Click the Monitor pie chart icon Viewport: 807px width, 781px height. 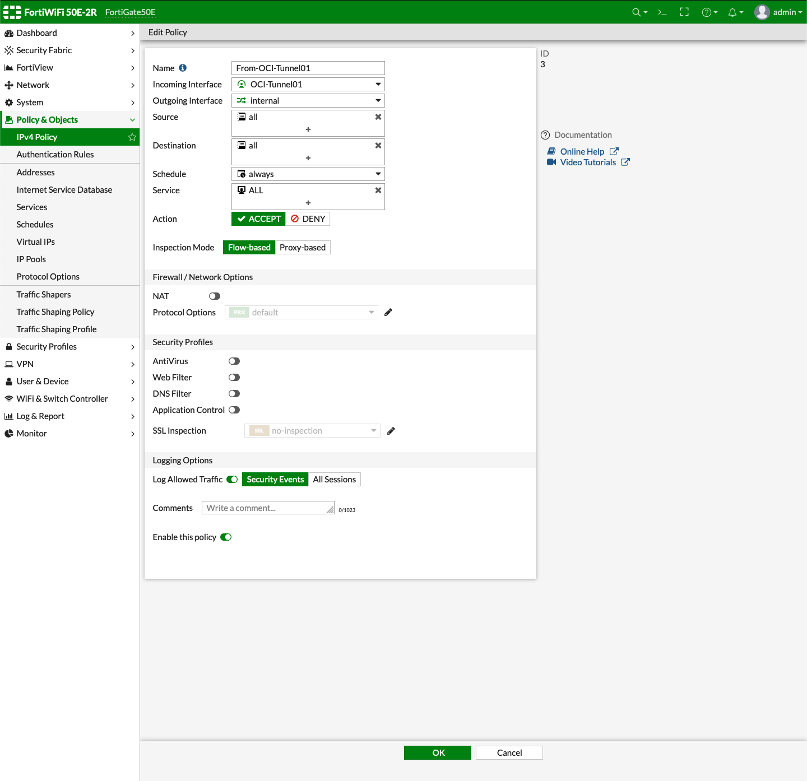pyautogui.click(x=9, y=434)
